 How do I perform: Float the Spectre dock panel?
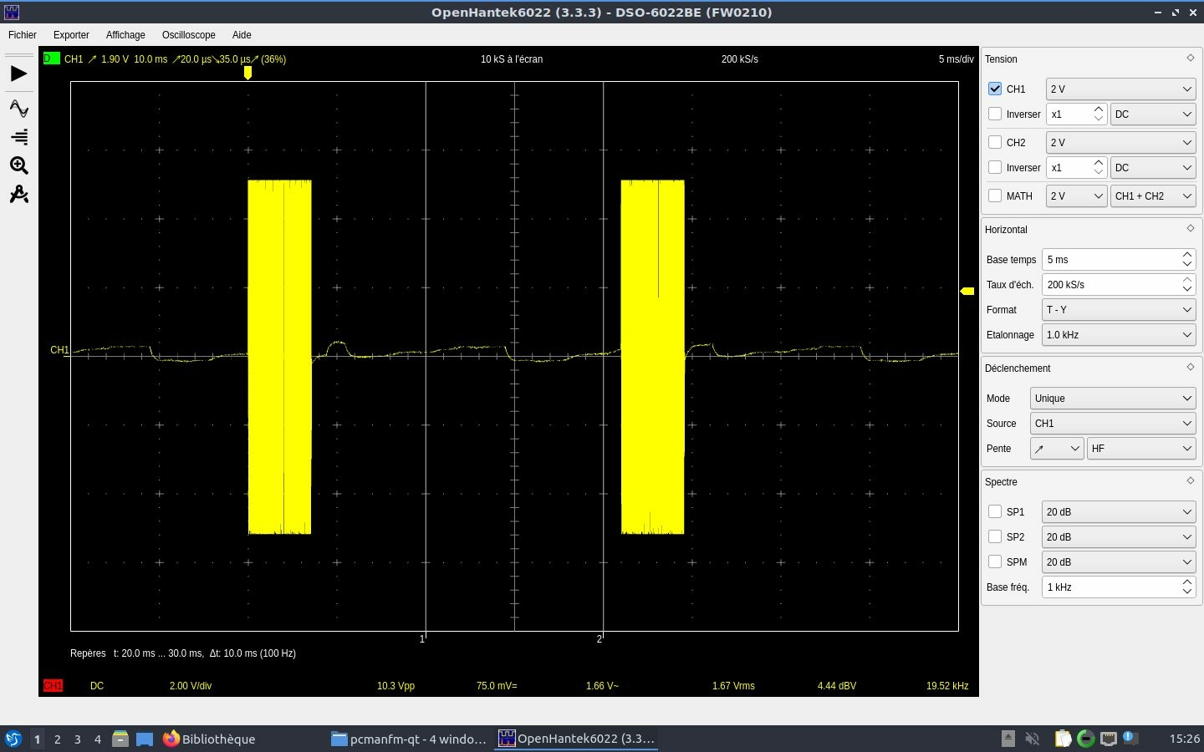coord(1191,480)
